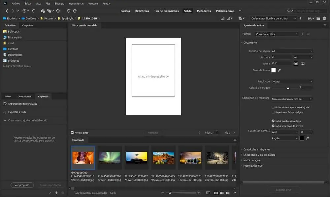Pick background color with the eyedropper
Viewport: 330px width, 197px height.
click(280, 70)
